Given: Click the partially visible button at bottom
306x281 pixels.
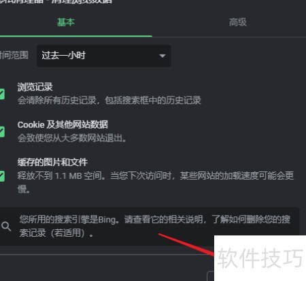Looking at the screenshot, I should pyautogui.click(x=211, y=276).
